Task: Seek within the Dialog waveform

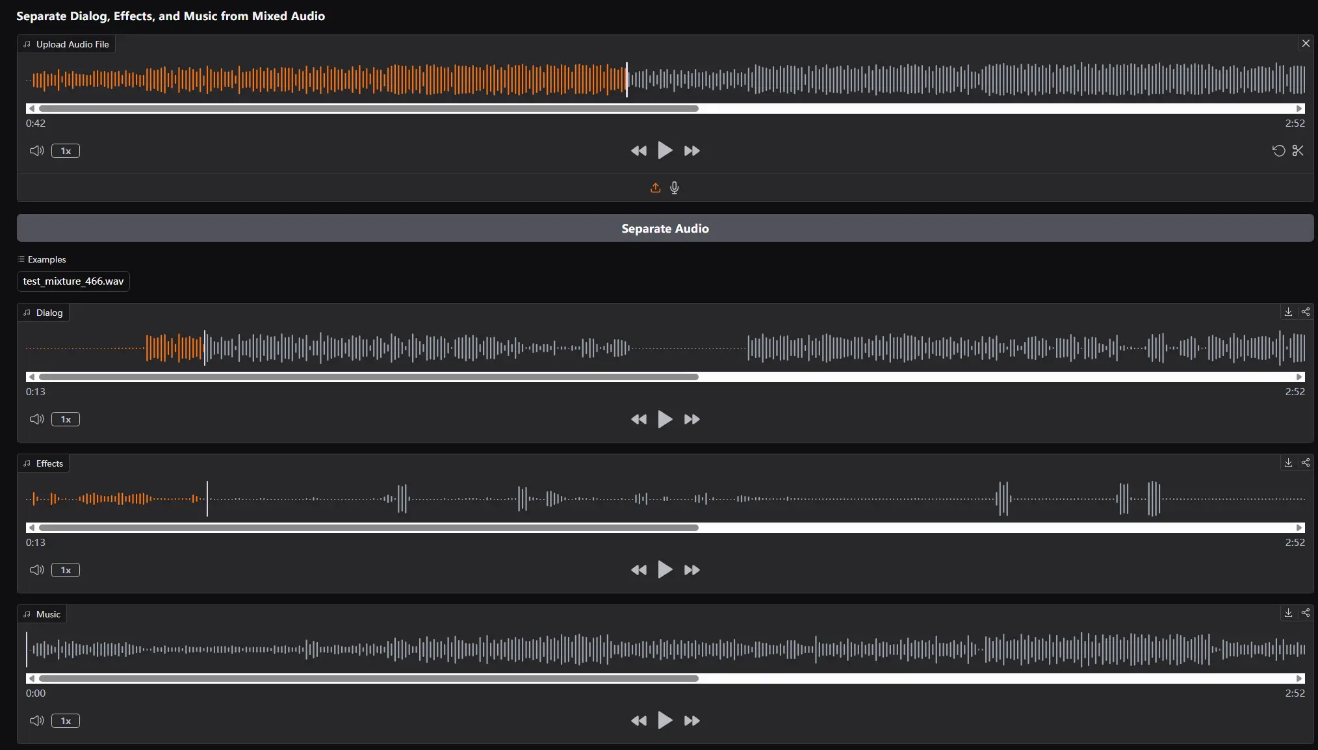Action: [665, 348]
